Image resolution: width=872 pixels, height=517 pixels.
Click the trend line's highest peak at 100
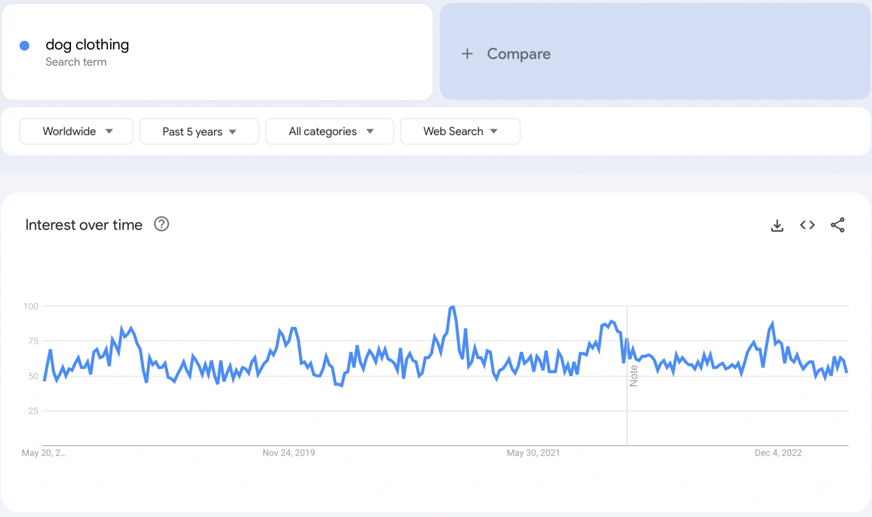click(452, 307)
